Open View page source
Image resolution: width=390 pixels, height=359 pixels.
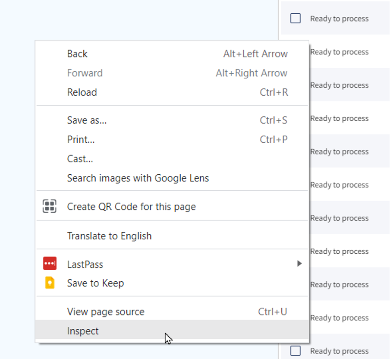(106, 312)
